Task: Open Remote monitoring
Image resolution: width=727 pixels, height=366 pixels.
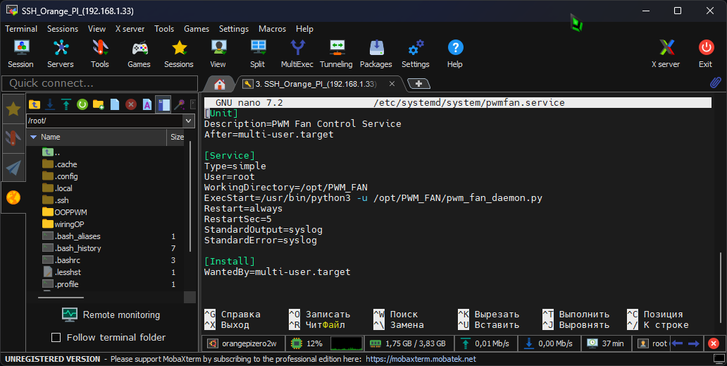Action: tap(111, 315)
